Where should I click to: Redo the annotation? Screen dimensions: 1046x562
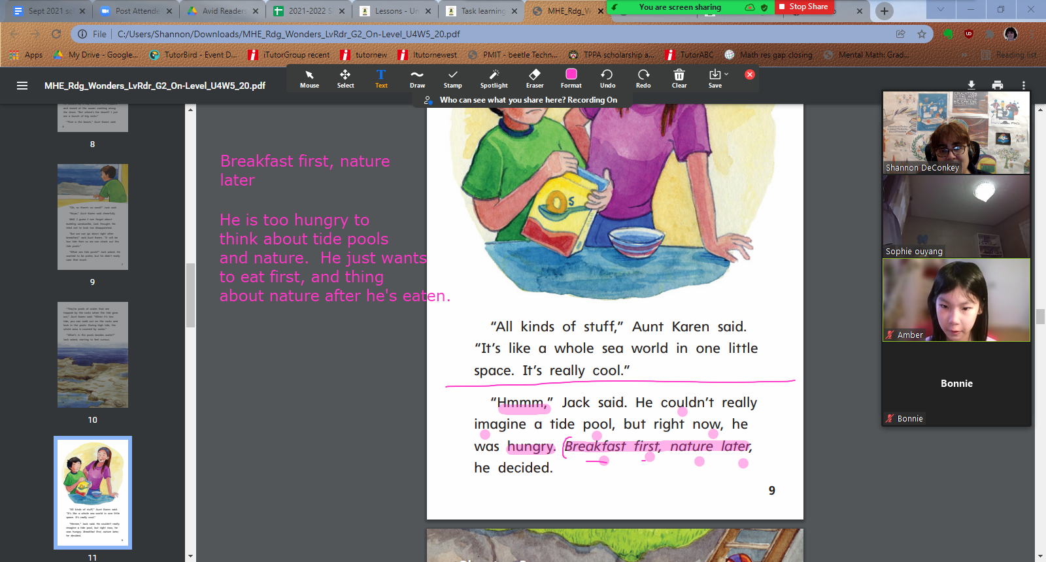point(643,78)
